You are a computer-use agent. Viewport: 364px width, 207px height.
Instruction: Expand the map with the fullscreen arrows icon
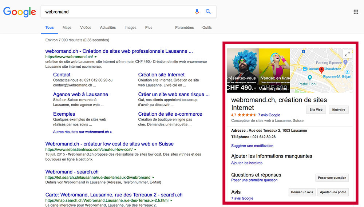347,54
